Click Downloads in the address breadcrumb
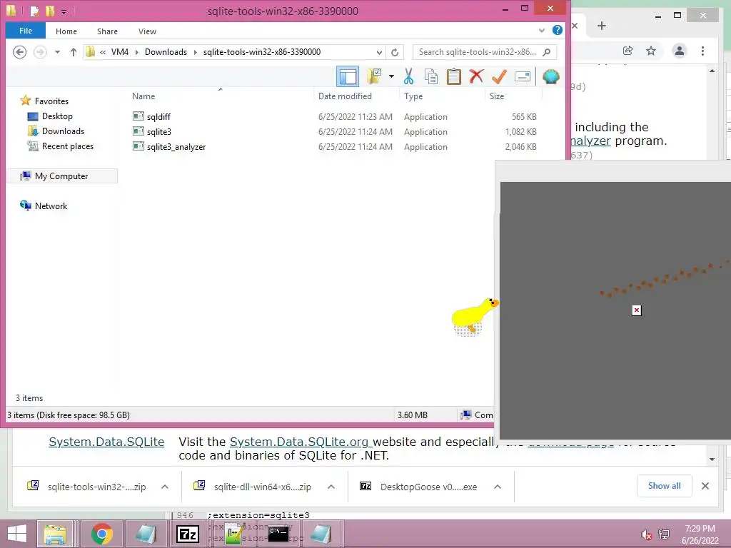Screen dimensions: 731x548 click(166, 51)
